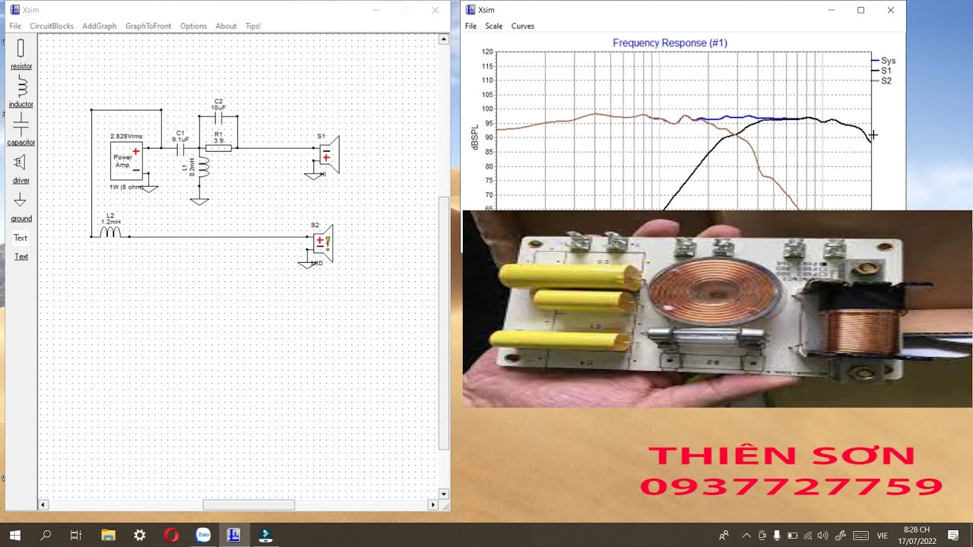Open the screen recorder taskbar app
Screen dimensions: 973x547
(265, 535)
